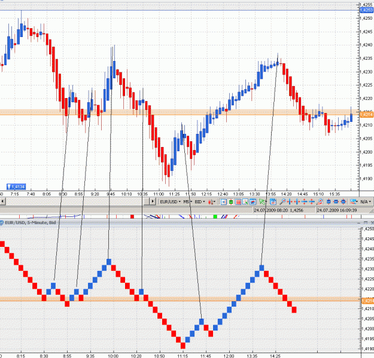Toggle the grid-with-cursor toolbar icon
The width and height of the screenshot is (374, 358).
[245, 202]
